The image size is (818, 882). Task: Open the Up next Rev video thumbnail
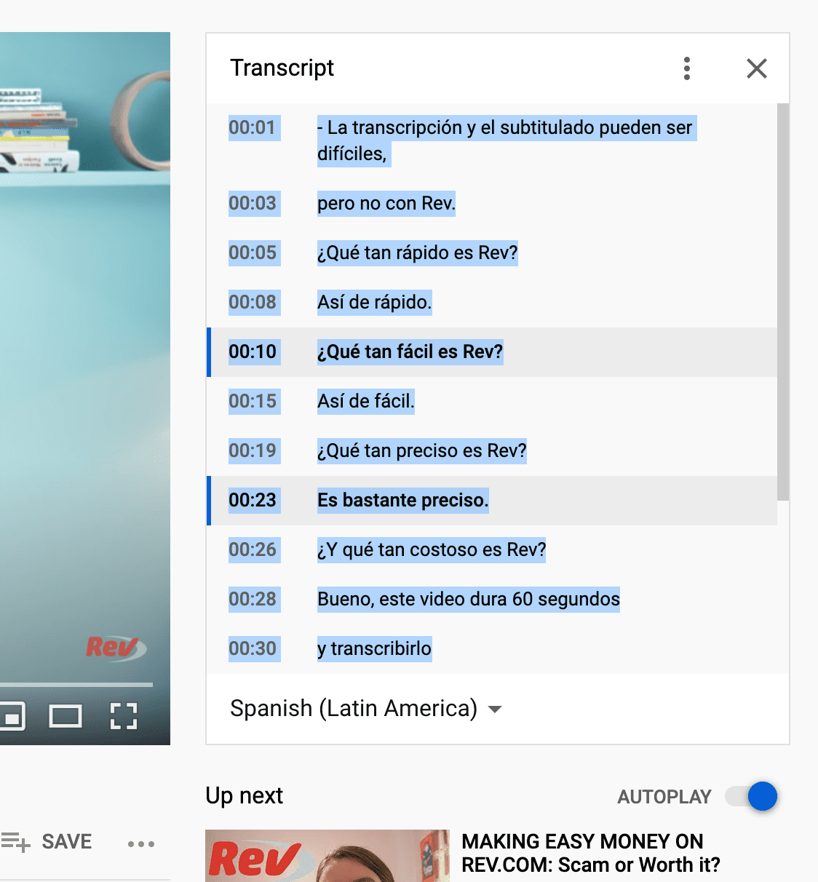coord(327,856)
